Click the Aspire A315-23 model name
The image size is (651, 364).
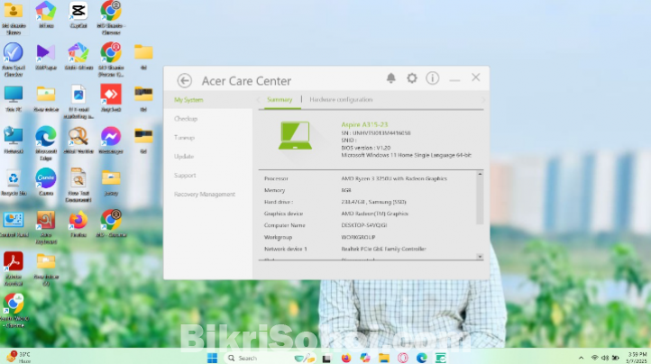click(364, 124)
